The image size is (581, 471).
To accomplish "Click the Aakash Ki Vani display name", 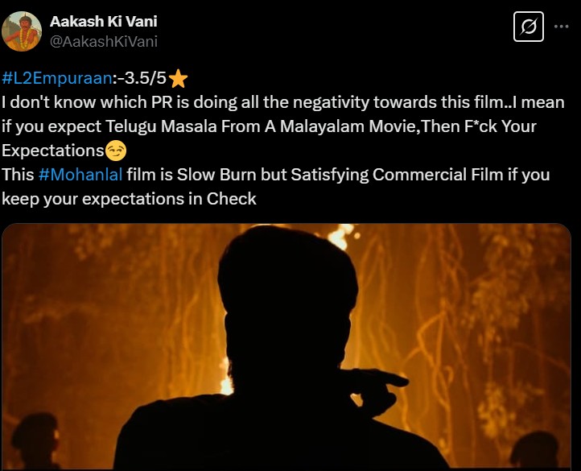I will click(x=103, y=21).
